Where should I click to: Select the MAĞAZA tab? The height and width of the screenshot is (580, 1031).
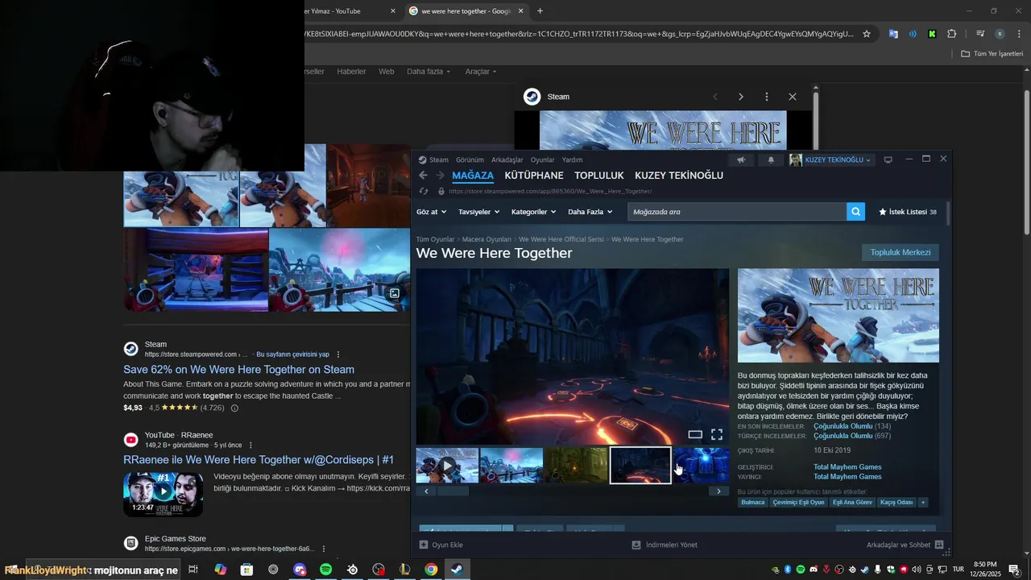click(473, 176)
